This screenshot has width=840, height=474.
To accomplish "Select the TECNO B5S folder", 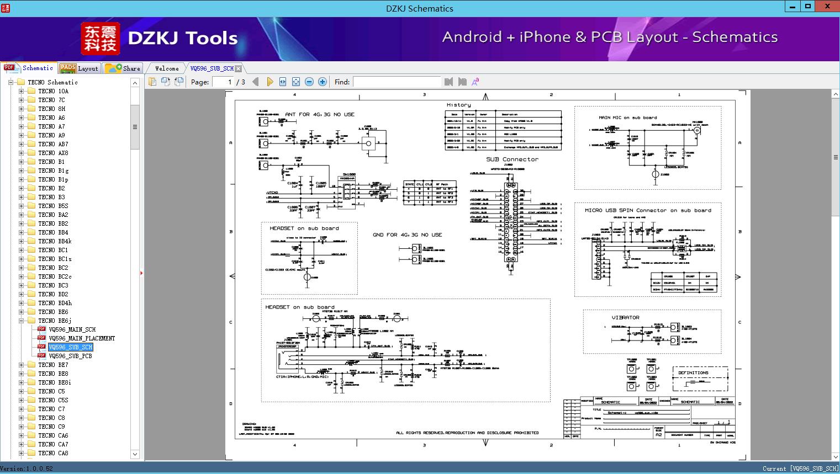I will [54, 206].
